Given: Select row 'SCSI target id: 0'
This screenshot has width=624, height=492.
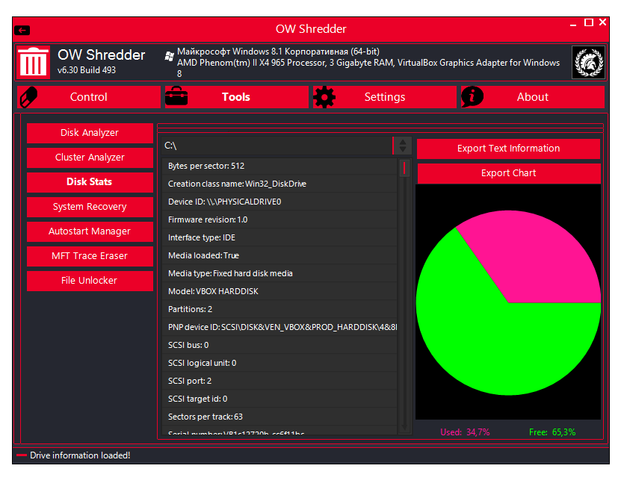Looking at the screenshot, I should point(279,399).
